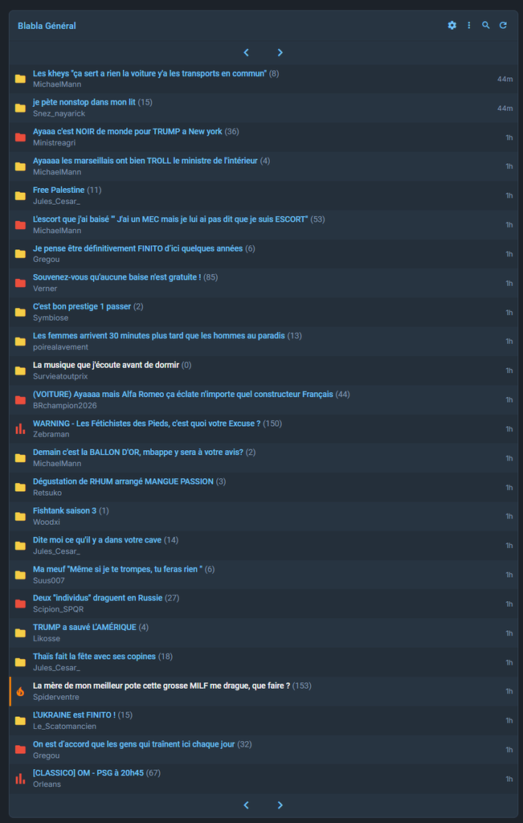Open the three-dot more options menu
Screen dimensions: 523x823
coord(469,25)
